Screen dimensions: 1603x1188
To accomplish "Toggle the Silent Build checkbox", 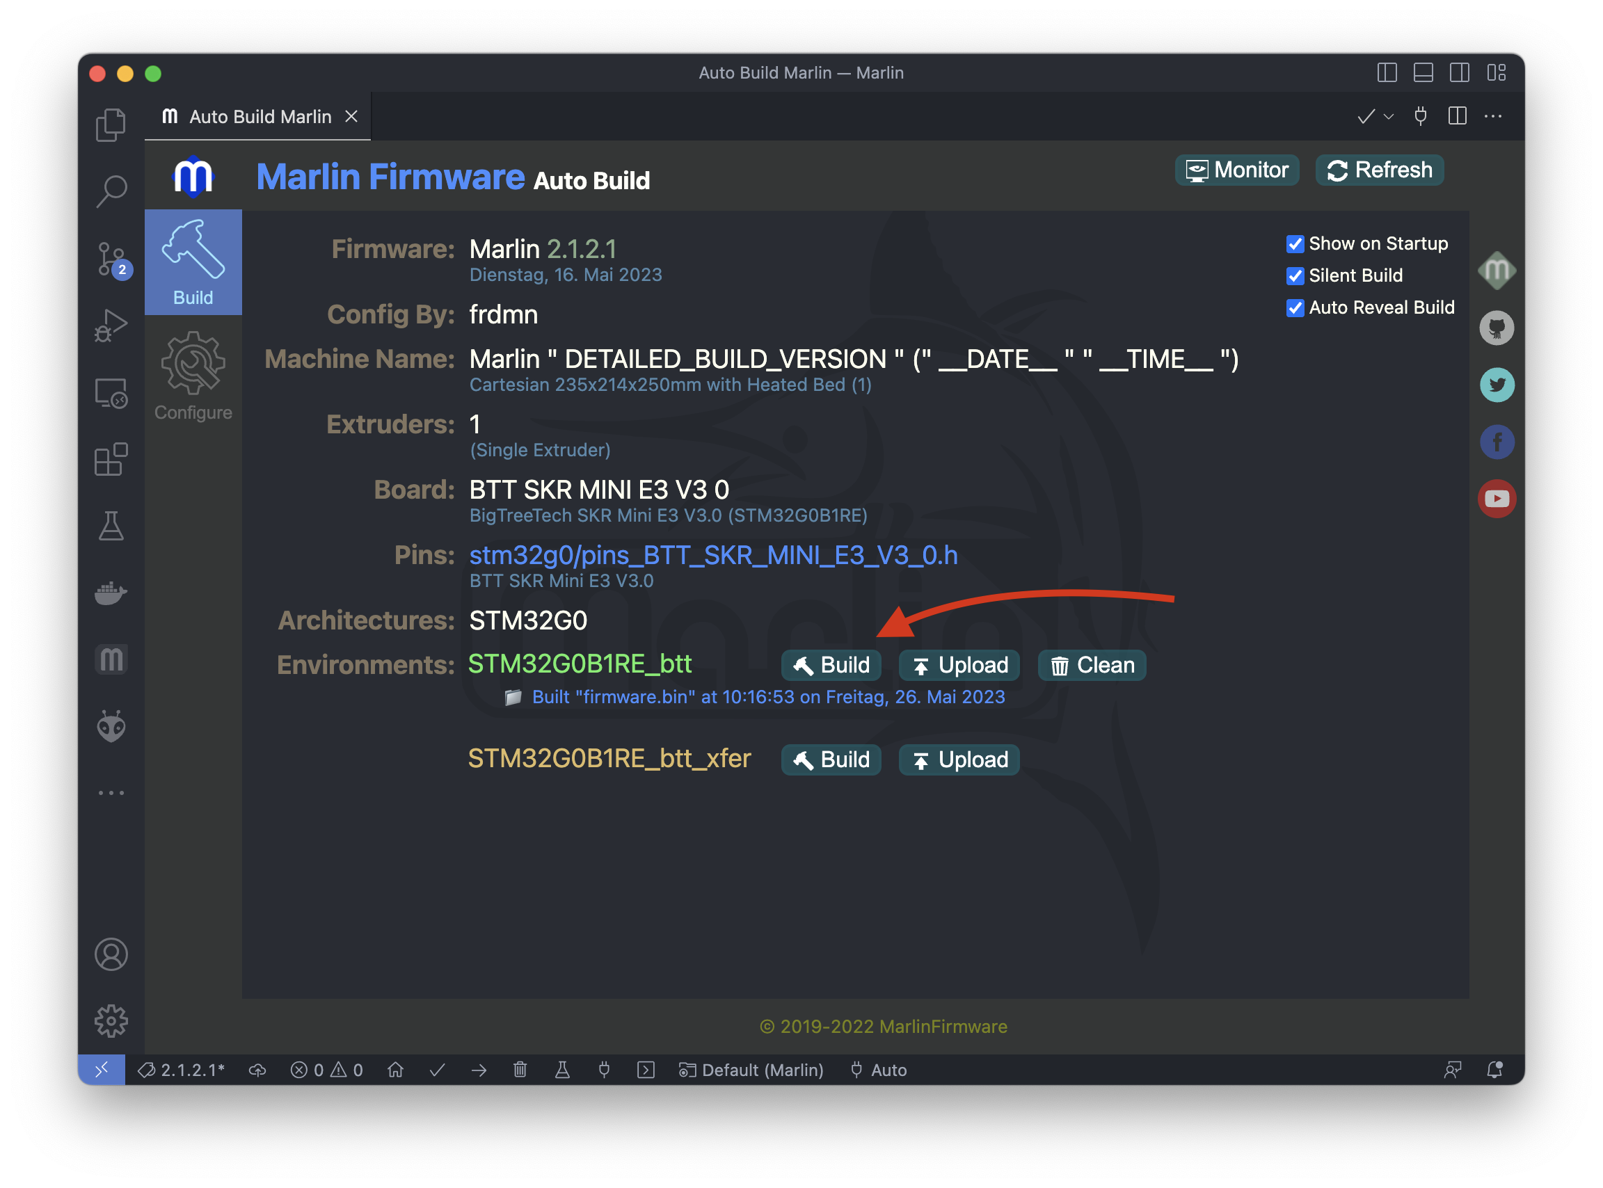I will pos(1295,276).
